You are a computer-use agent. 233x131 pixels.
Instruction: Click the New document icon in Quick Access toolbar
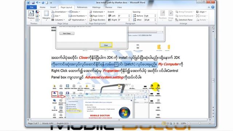coord(47,3)
